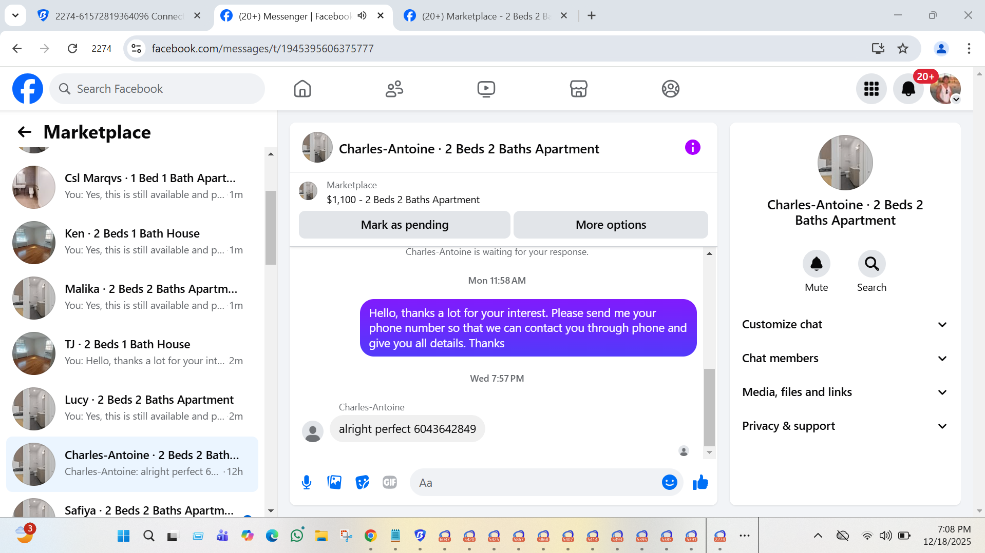Open Malika 2 Beds 2 Baths conversation

(132, 298)
